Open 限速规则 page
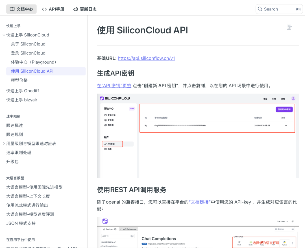The image size is (305, 248). [15, 134]
